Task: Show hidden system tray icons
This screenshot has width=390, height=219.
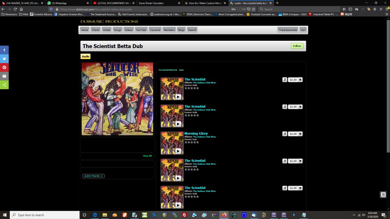Action: click(x=354, y=215)
